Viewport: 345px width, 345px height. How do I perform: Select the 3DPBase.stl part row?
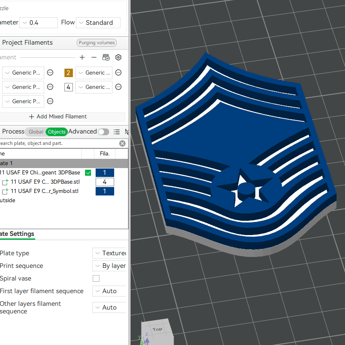pos(45,182)
